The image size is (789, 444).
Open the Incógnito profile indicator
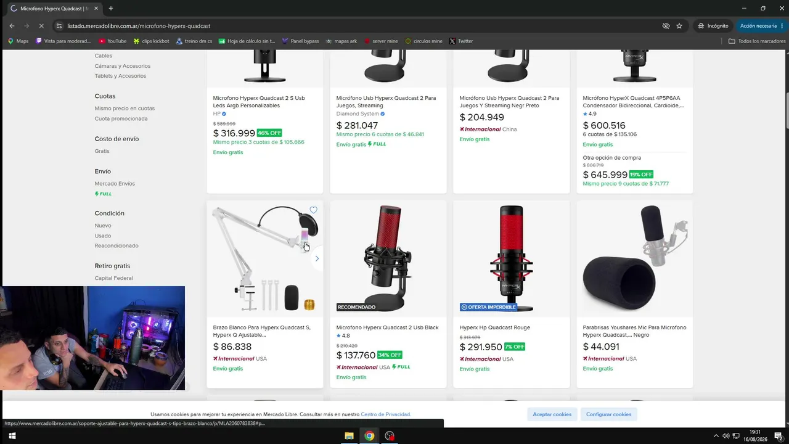(713, 26)
